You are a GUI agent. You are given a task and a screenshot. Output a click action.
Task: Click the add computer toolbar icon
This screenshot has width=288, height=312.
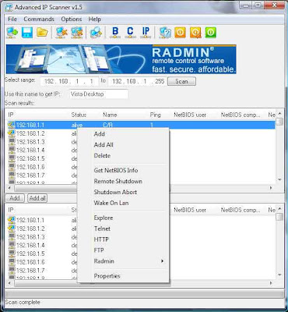point(12,33)
